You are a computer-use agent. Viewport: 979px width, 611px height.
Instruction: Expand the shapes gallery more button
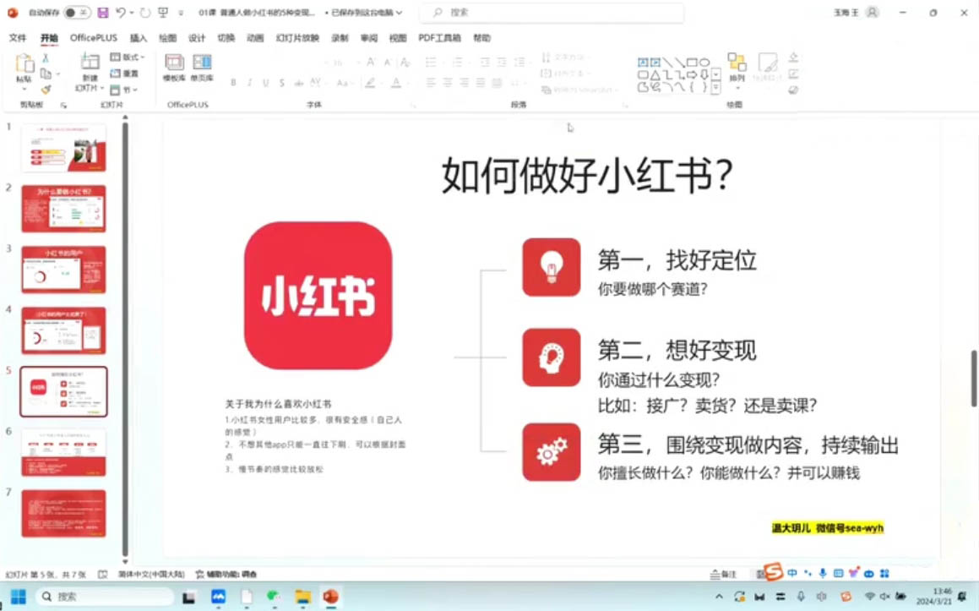(716, 88)
